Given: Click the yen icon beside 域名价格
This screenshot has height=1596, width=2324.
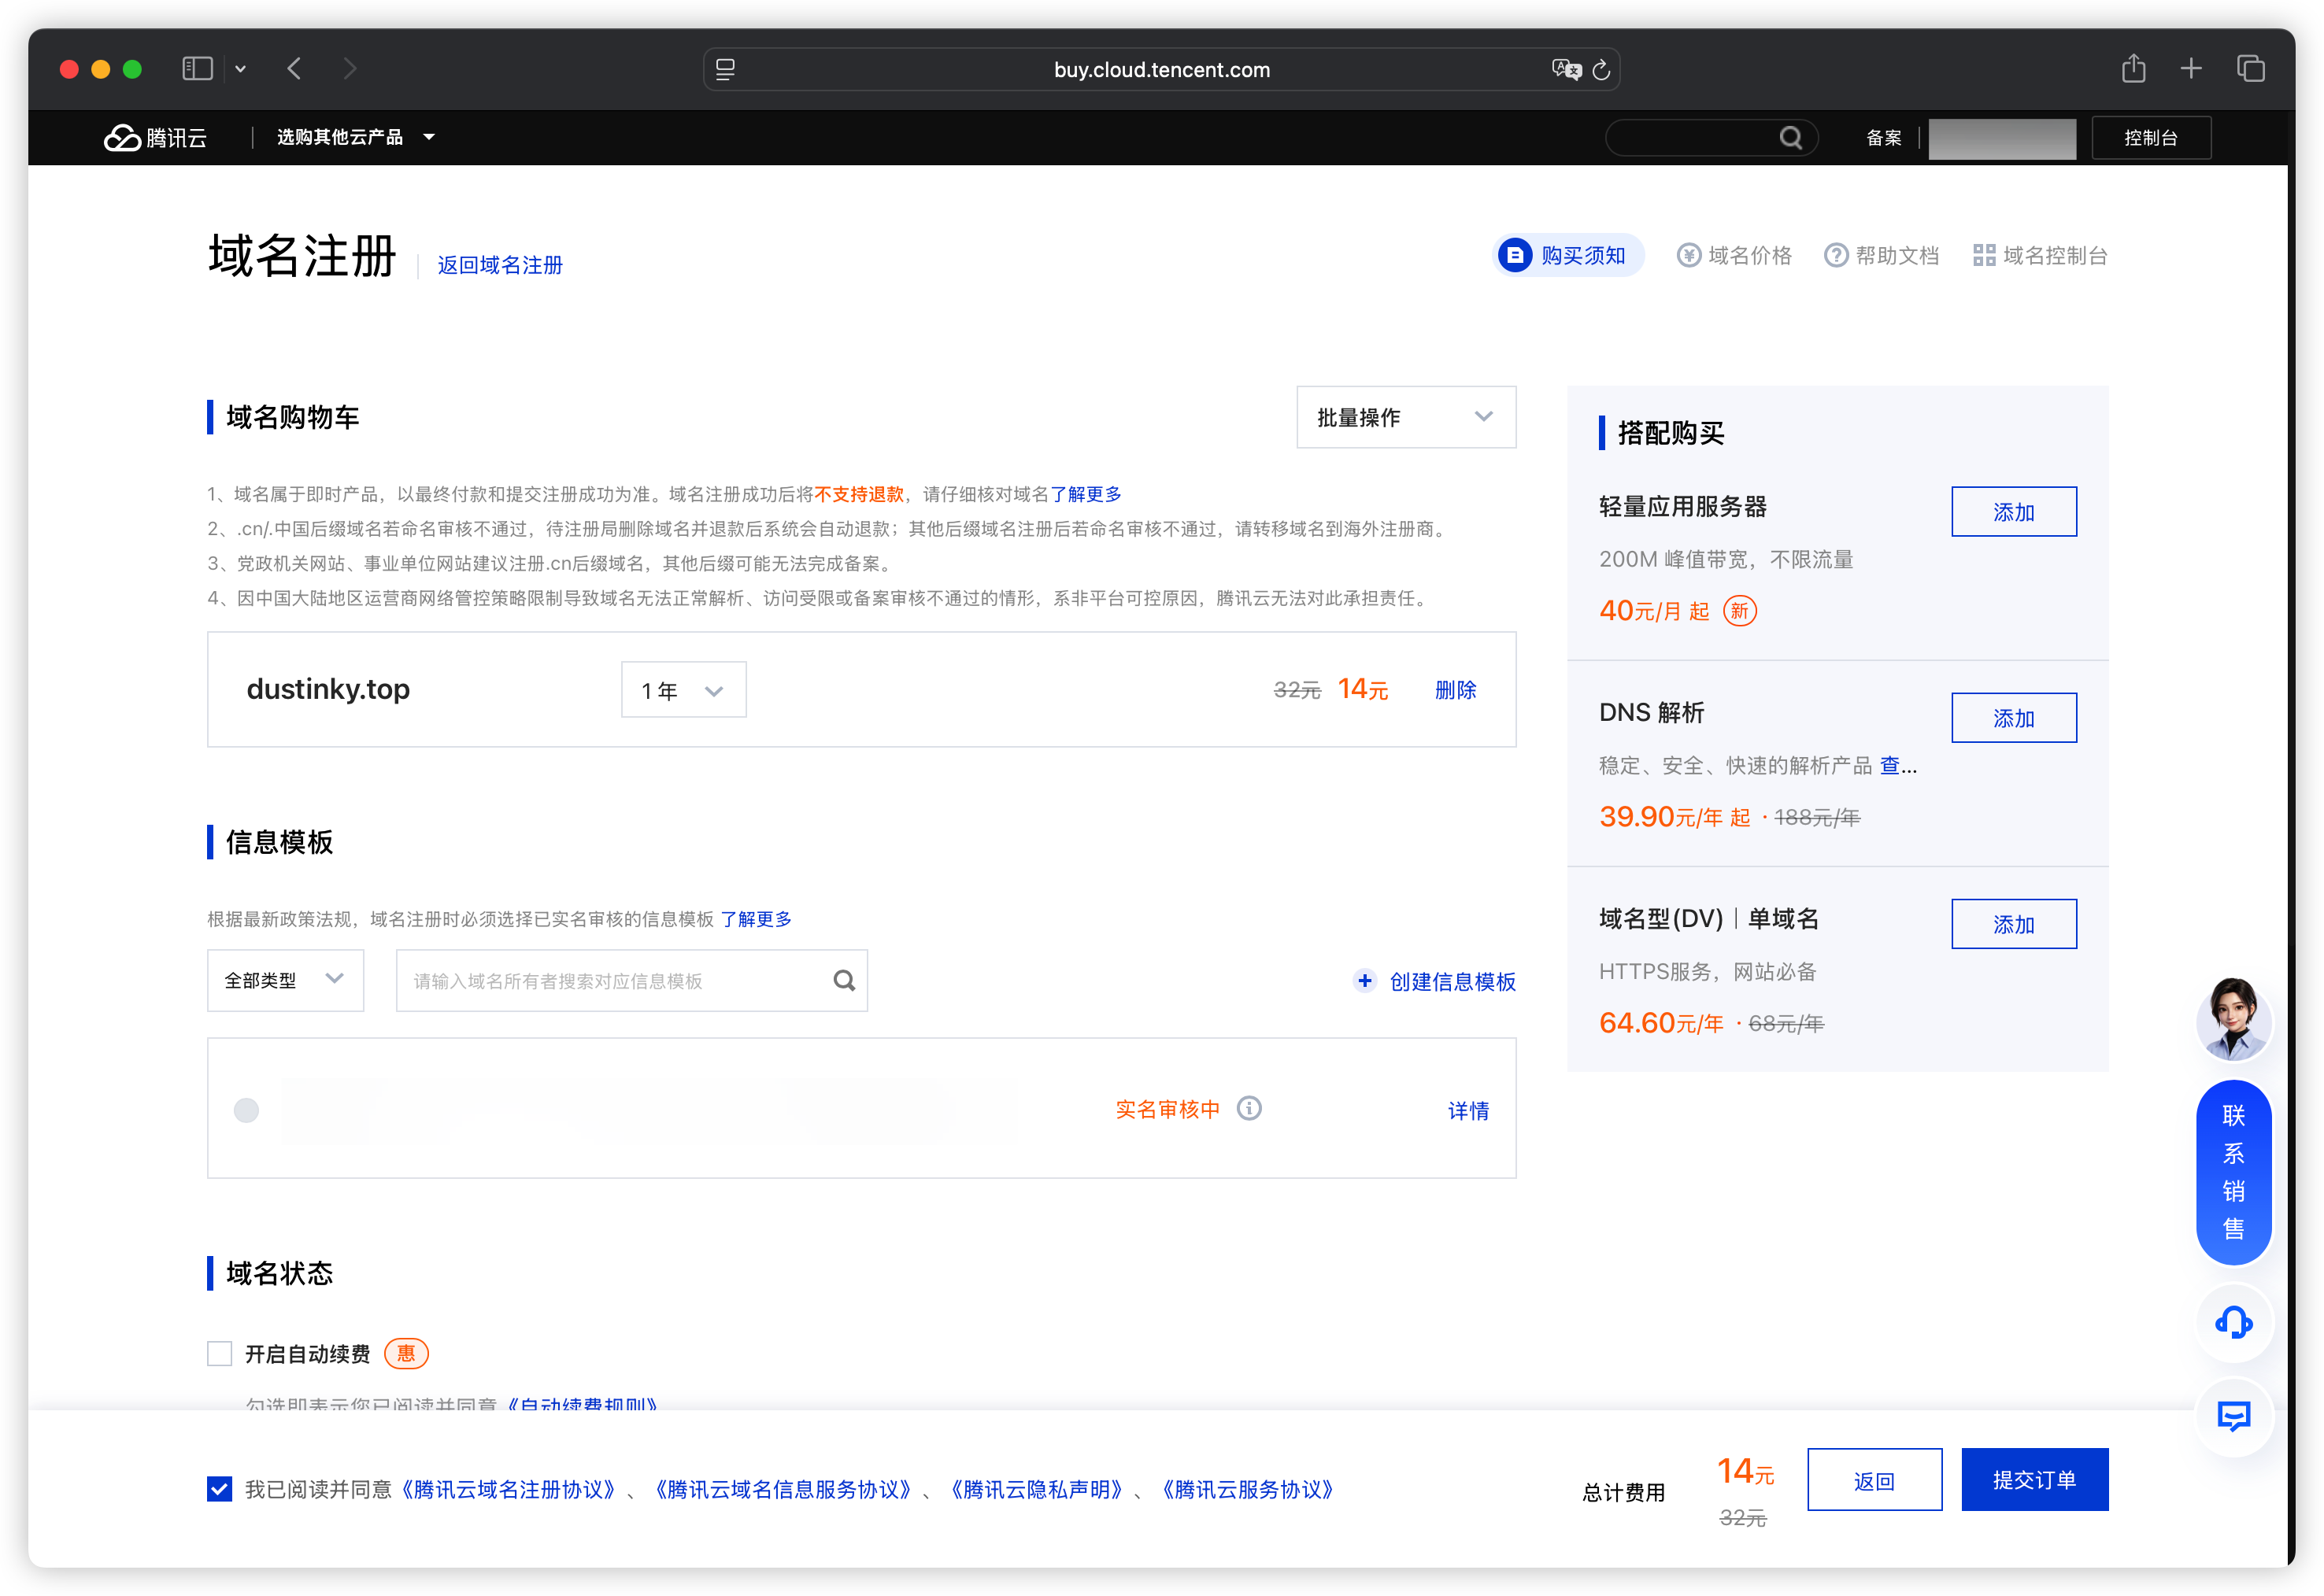Looking at the screenshot, I should point(1689,256).
